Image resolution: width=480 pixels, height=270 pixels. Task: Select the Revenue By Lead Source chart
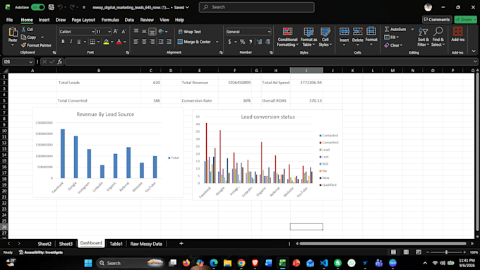(x=108, y=152)
